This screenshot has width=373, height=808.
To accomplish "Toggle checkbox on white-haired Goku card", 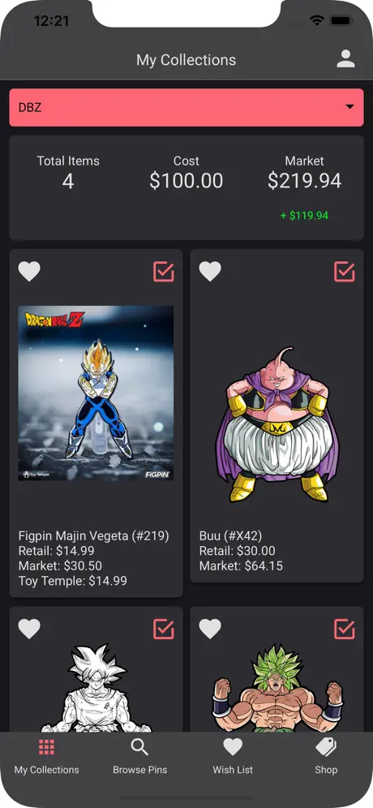I will (x=164, y=629).
